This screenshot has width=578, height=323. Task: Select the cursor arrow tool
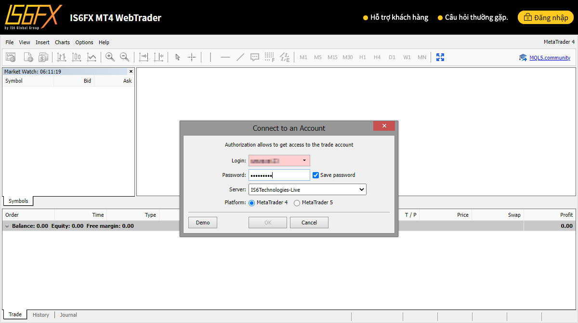coord(177,57)
